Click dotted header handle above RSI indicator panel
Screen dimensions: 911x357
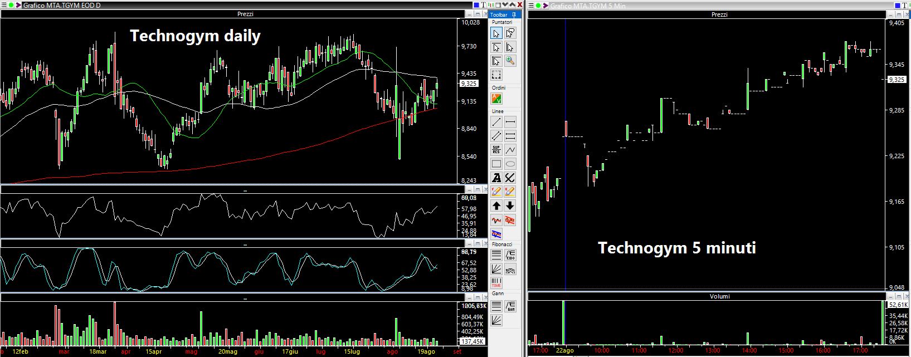tap(245, 190)
